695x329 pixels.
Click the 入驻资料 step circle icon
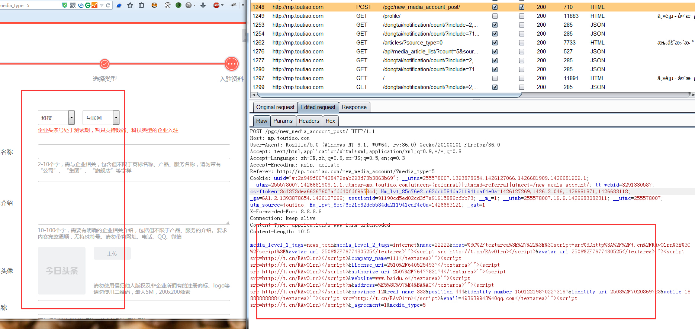click(x=232, y=64)
